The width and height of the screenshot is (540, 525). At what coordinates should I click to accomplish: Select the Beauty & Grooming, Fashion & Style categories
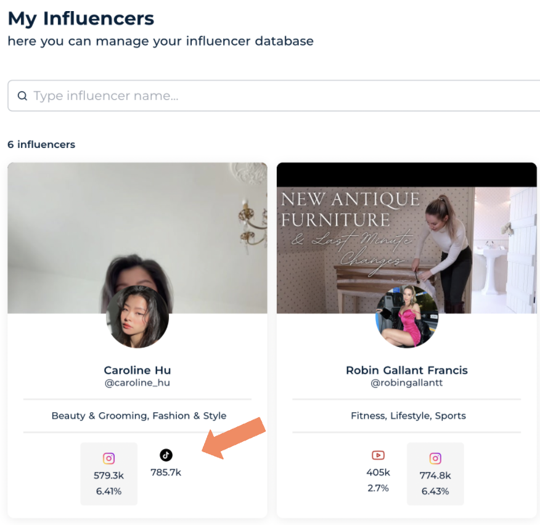pos(139,416)
